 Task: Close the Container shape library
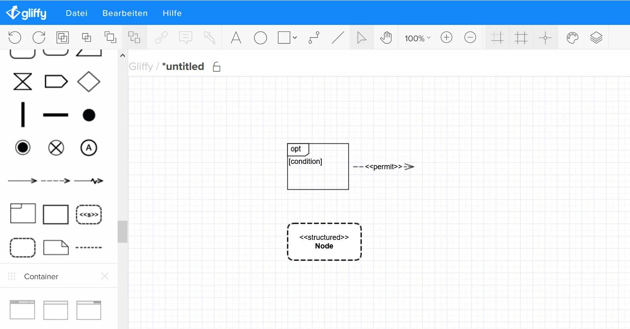click(x=105, y=276)
